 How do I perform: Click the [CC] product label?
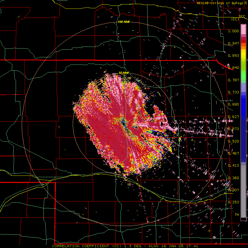235,19
